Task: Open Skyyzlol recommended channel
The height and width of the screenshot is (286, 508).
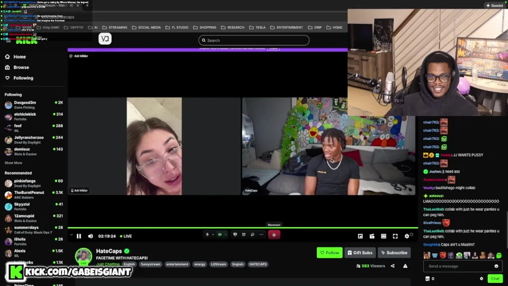Action: pos(34,207)
